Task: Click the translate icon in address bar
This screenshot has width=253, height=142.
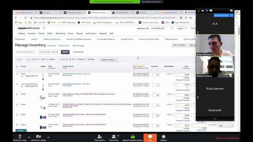Action: pos(181,18)
